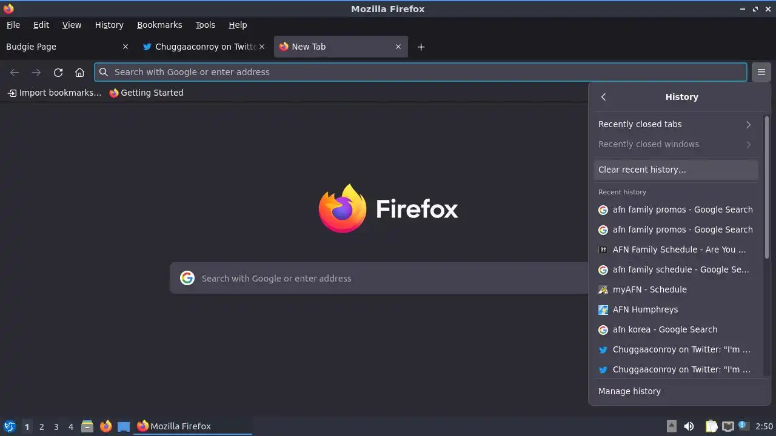Viewport: 776px width, 436px height.
Task: Open update notifier tray icon
Action: click(x=743, y=426)
